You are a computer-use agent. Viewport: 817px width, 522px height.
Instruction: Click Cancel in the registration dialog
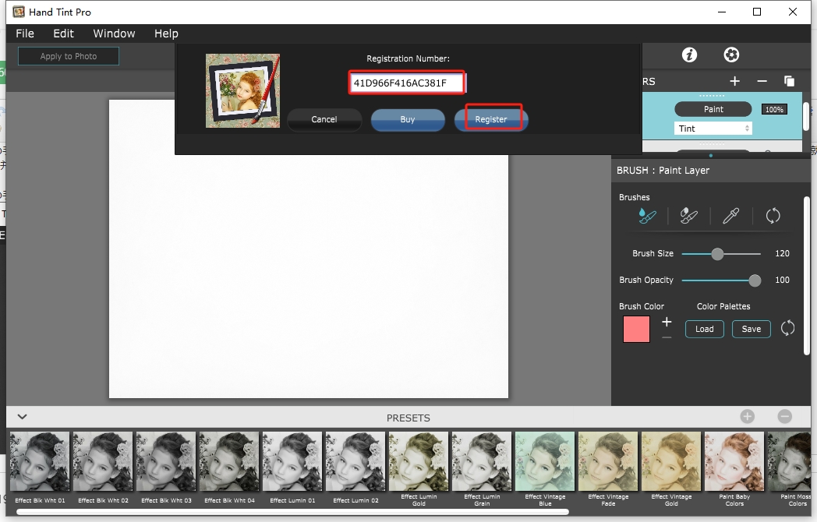coord(324,119)
